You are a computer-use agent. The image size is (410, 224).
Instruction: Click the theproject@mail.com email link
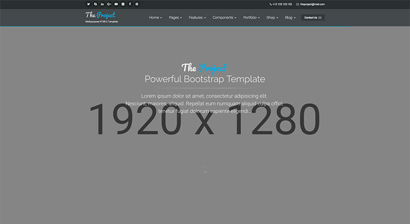point(310,4)
